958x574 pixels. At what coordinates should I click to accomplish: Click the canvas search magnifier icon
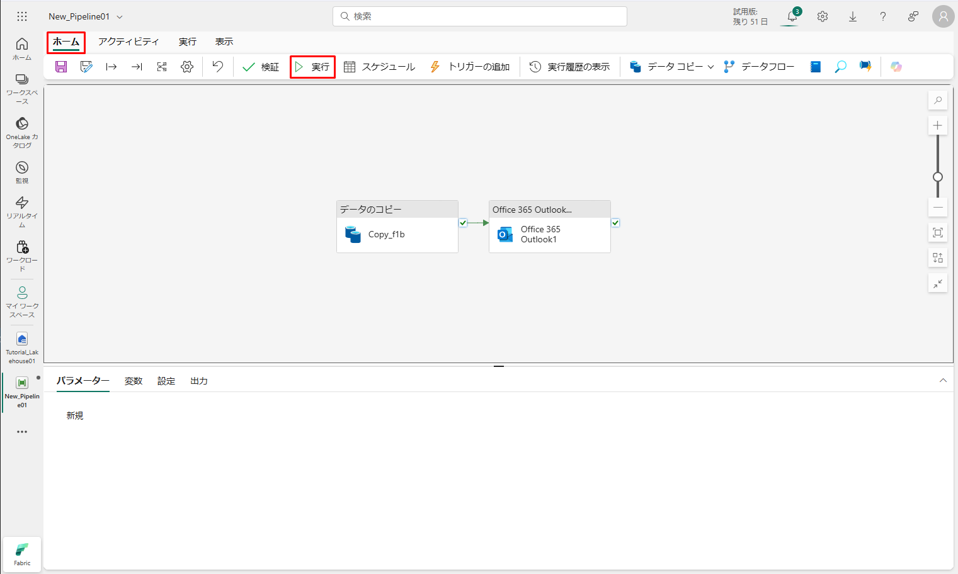(938, 101)
